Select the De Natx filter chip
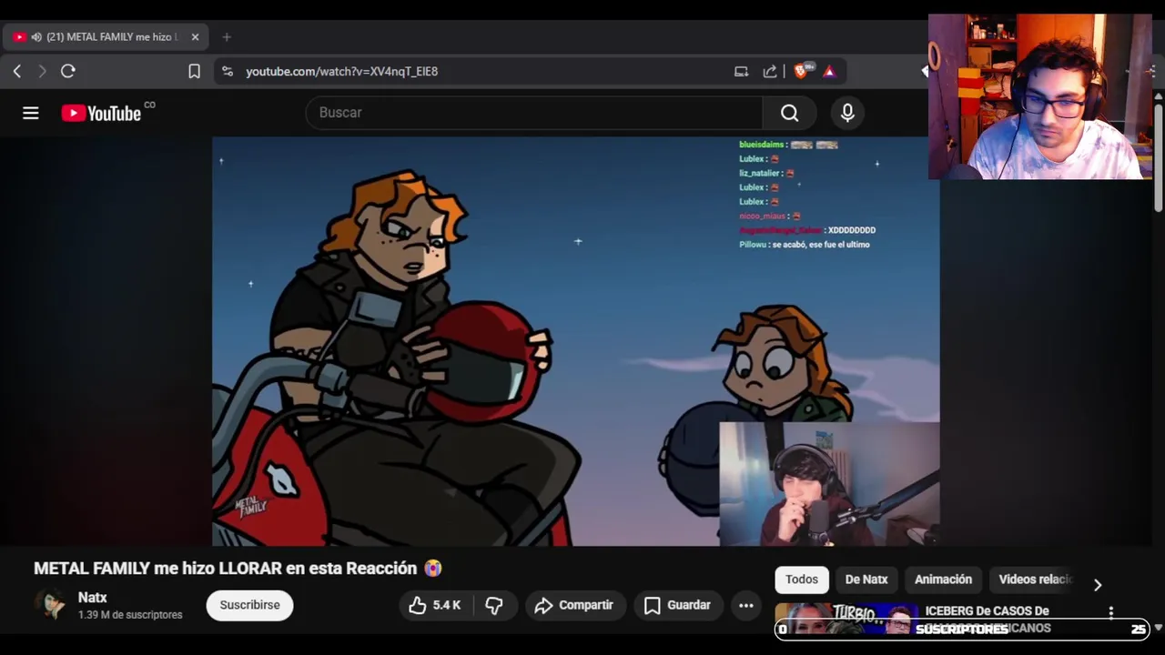Screen dimensions: 1165x655 (x=866, y=579)
